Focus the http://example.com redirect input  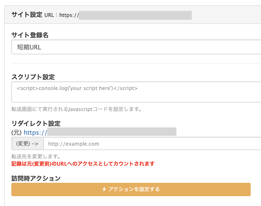[152, 144]
